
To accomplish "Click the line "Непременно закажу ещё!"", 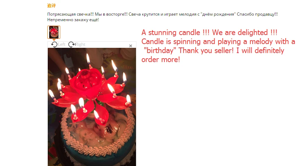I will click(x=73, y=20).
